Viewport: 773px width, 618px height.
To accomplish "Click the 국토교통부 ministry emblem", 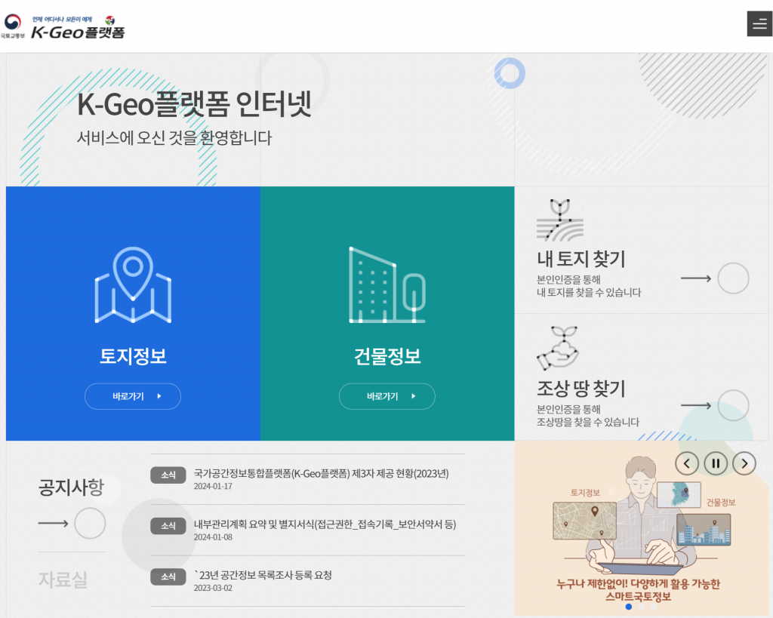I will point(13,26).
